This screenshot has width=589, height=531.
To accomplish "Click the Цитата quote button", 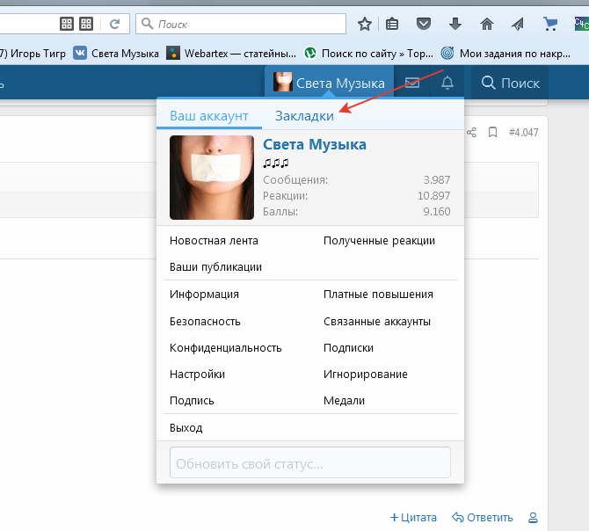I will point(413,518).
